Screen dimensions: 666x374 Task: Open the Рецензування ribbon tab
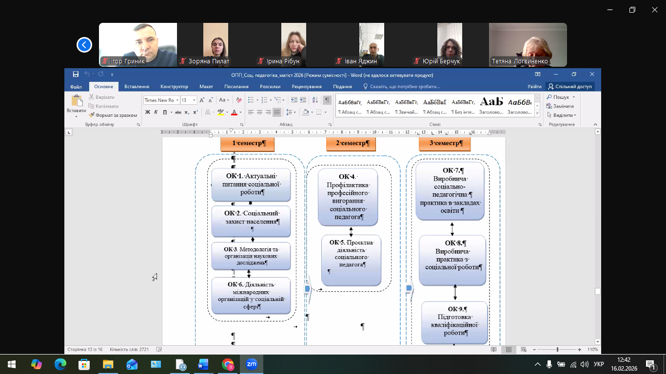(x=306, y=87)
